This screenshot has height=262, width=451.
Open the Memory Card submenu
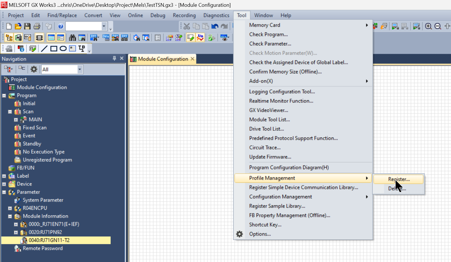[303, 25]
